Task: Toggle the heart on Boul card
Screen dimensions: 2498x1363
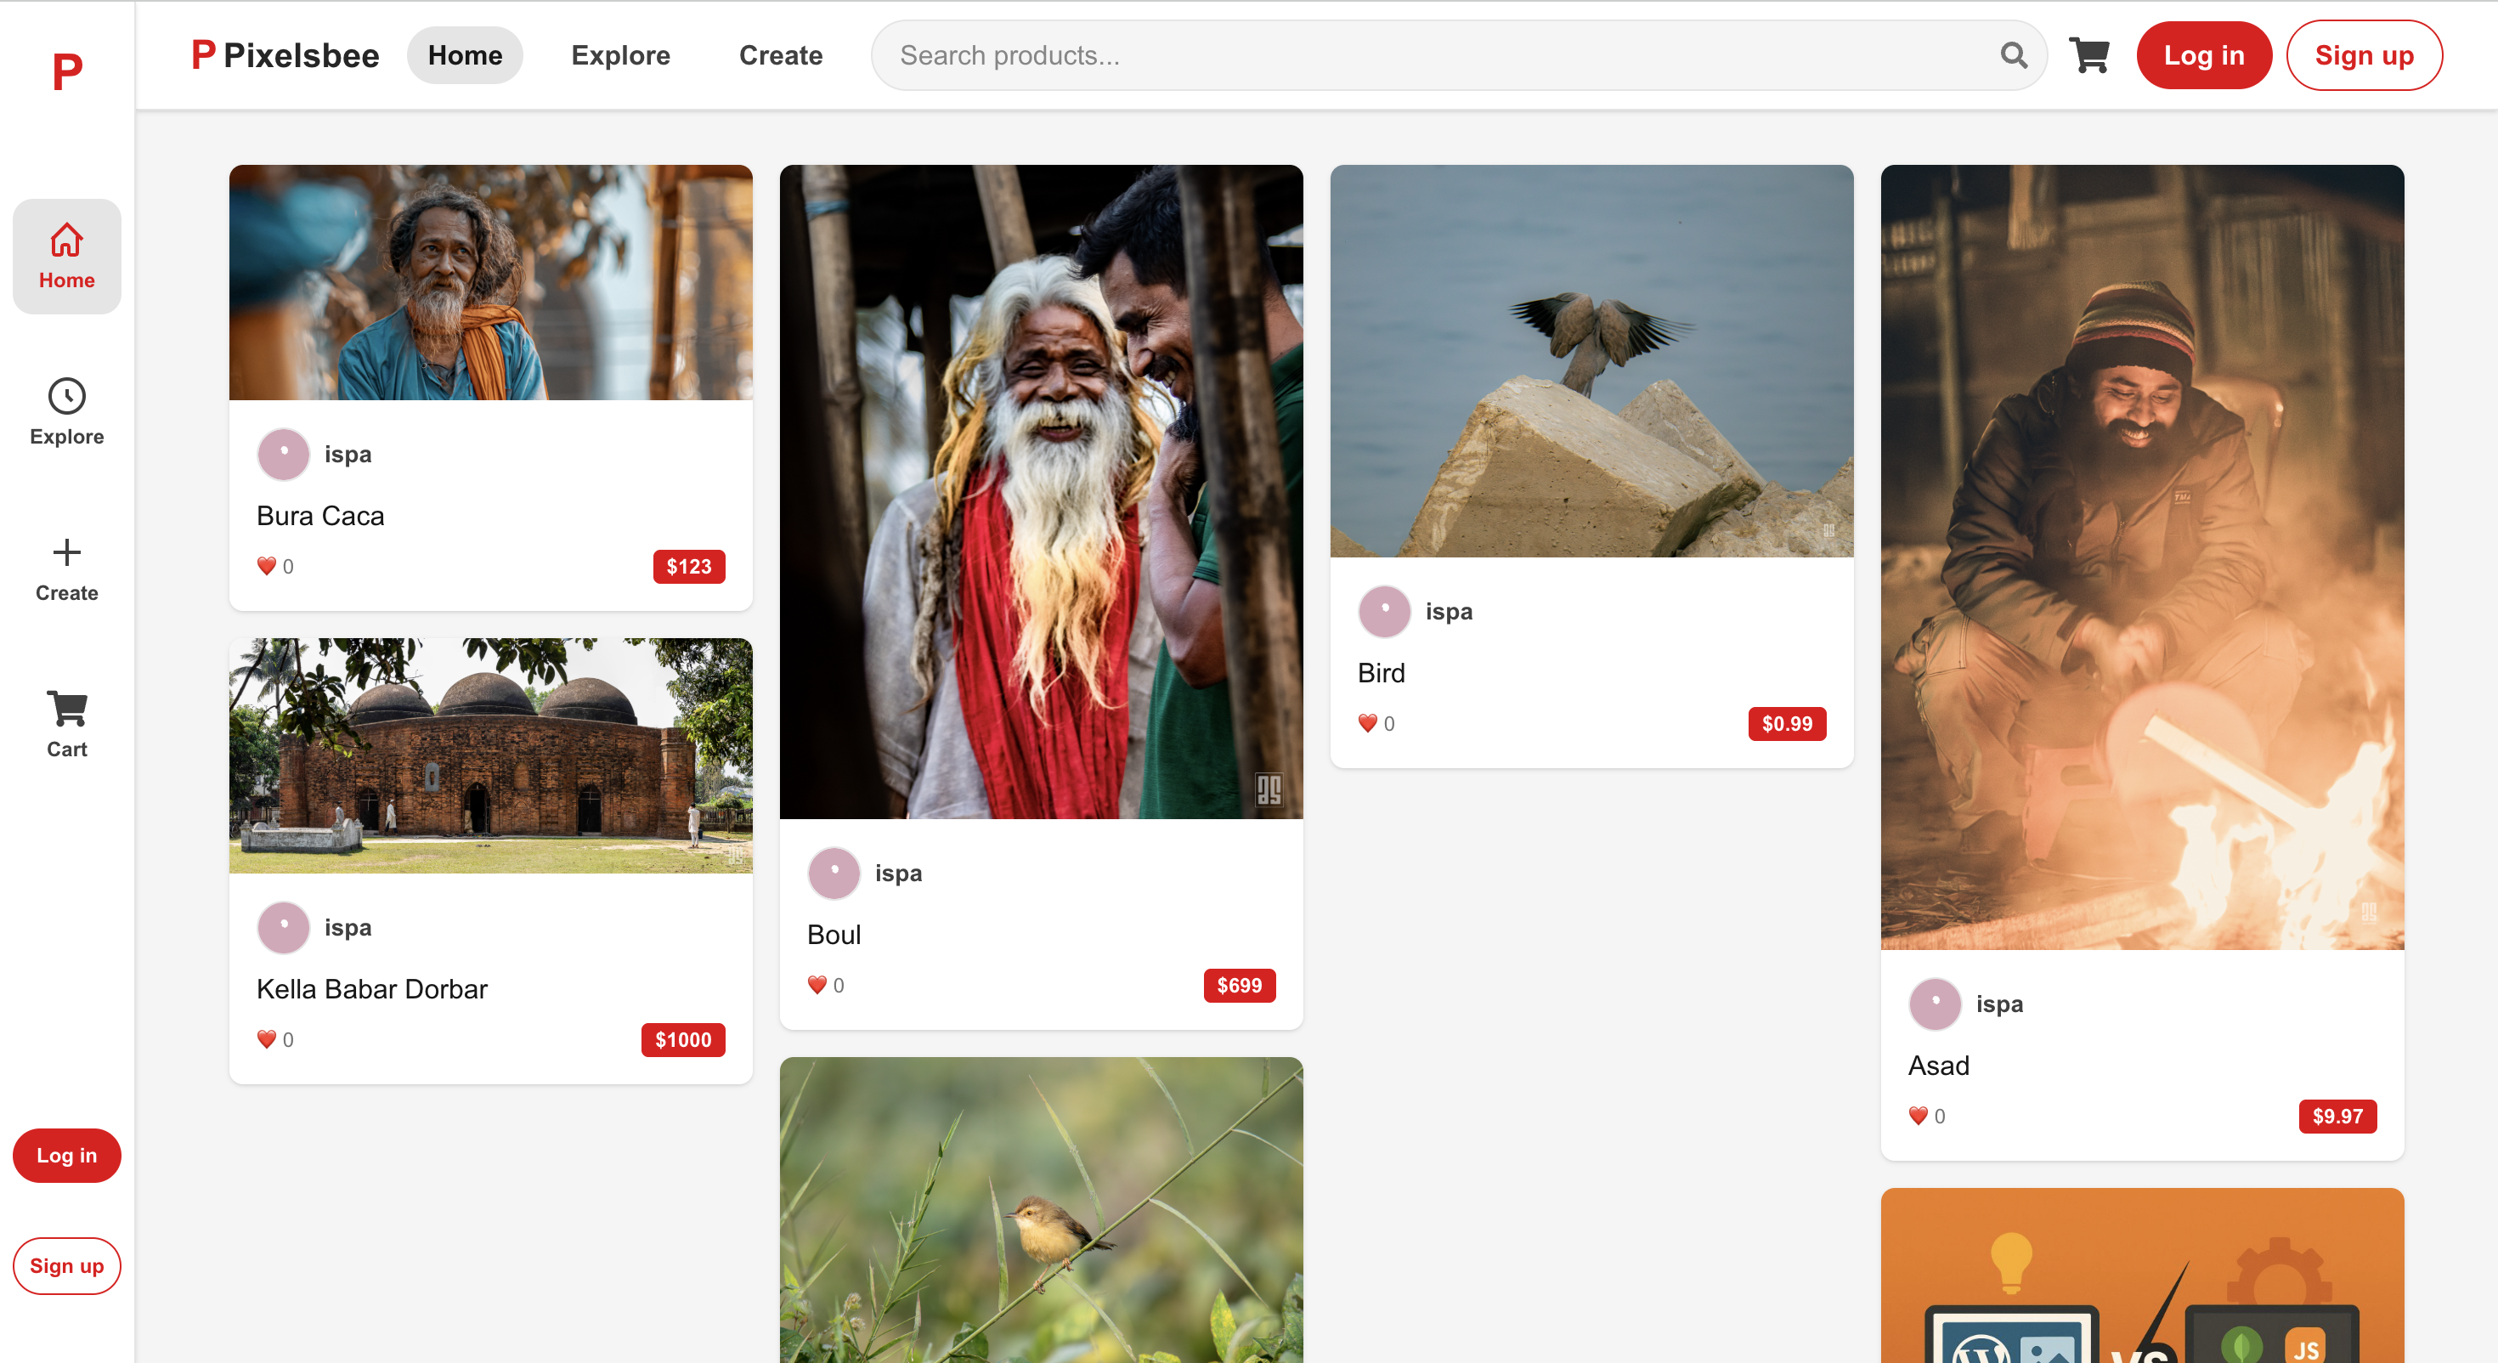Action: (817, 985)
